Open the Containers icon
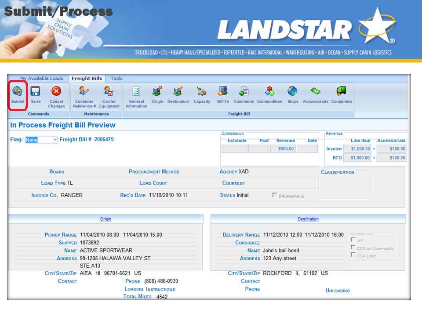Viewport: 422px width, 316px height. click(x=341, y=91)
